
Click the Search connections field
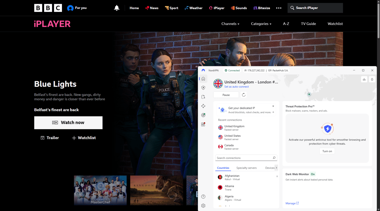246,158
